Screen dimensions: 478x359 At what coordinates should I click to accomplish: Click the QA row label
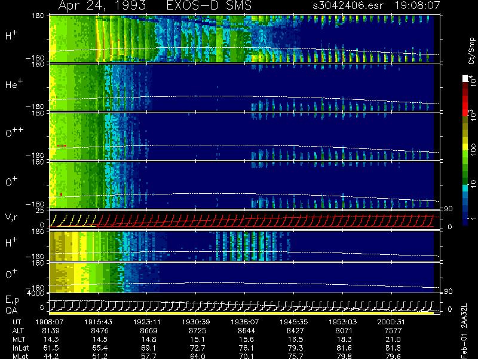point(11,310)
